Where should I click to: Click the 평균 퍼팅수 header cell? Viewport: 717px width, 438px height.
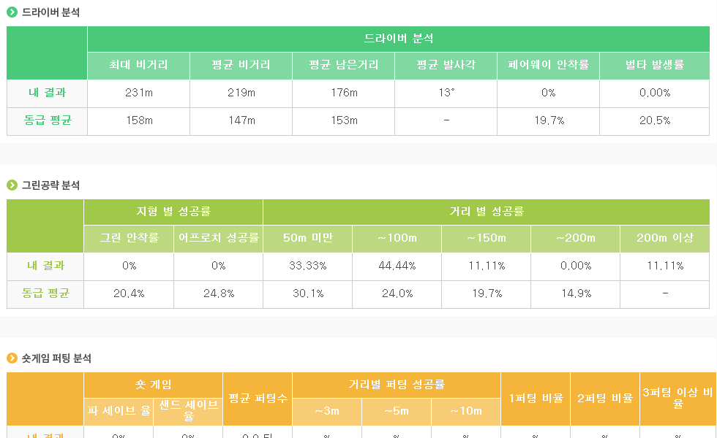point(258,399)
